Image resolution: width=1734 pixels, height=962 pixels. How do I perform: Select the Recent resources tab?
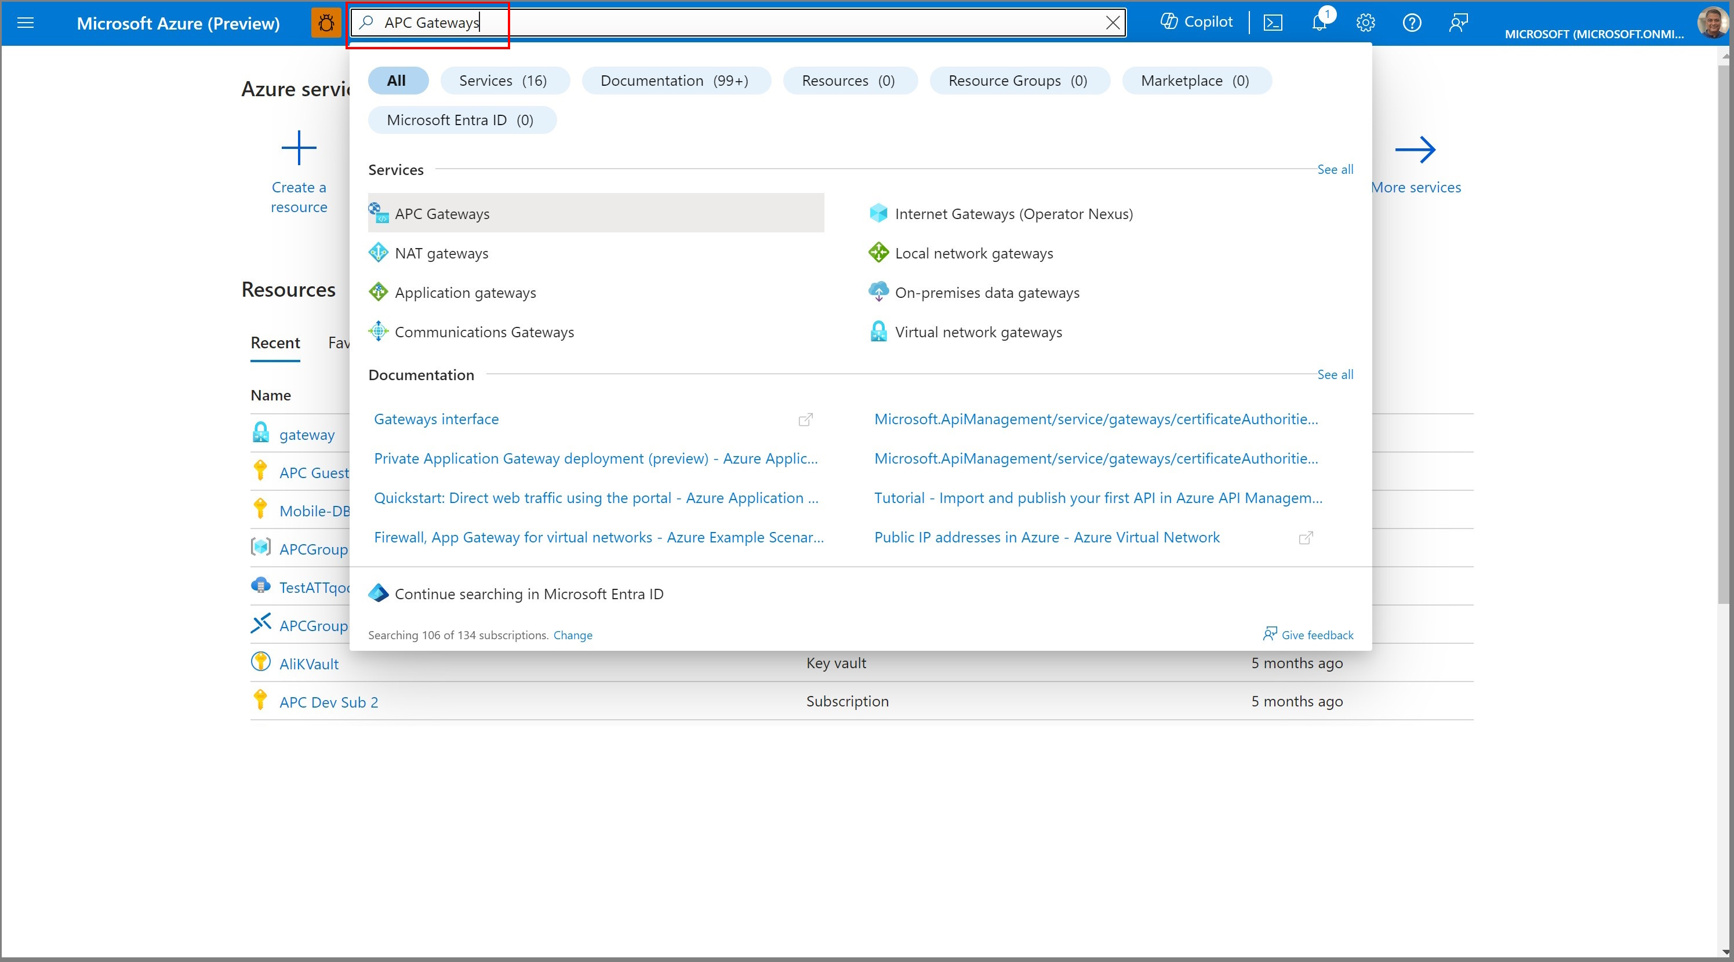275,343
